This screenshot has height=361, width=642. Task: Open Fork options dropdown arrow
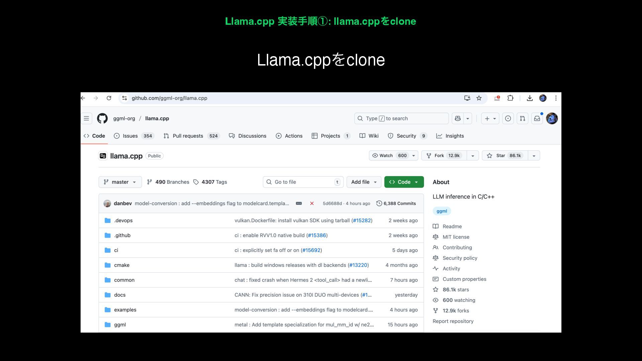tap(473, 155)
